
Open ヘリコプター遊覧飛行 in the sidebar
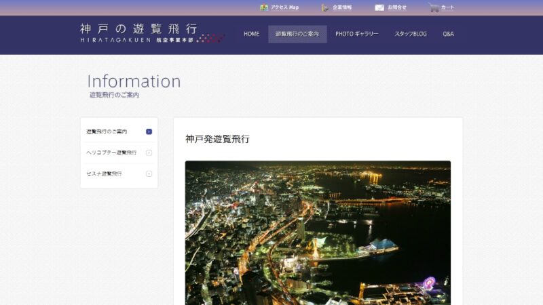click(x=119, y=152)
